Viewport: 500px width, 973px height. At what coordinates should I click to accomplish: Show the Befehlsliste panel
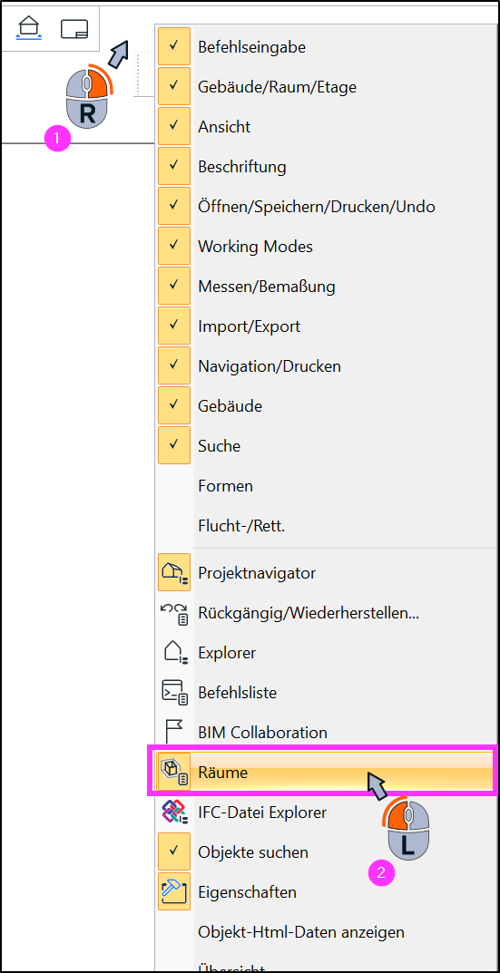tap(326, 693)
